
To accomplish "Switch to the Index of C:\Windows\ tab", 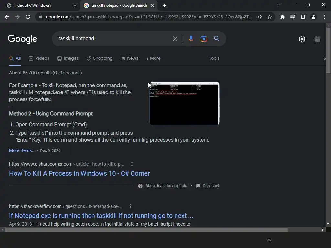I will click(40, 5).
